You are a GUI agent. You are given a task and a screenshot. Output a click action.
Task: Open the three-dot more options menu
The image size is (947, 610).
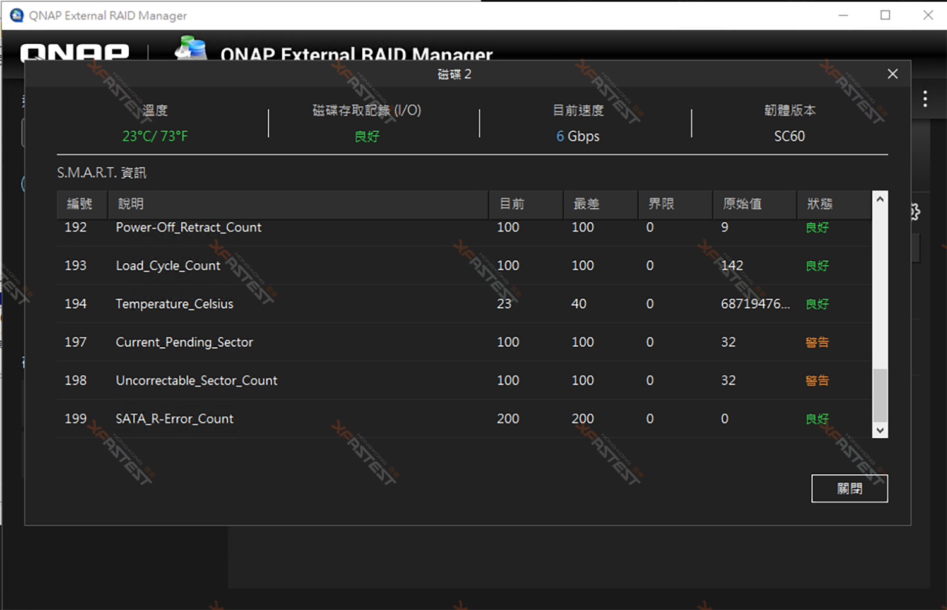tap(925, 99)
